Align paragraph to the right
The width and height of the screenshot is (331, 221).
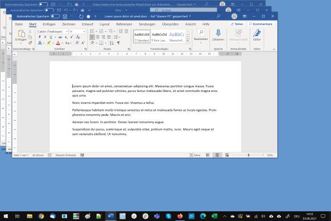103,37
